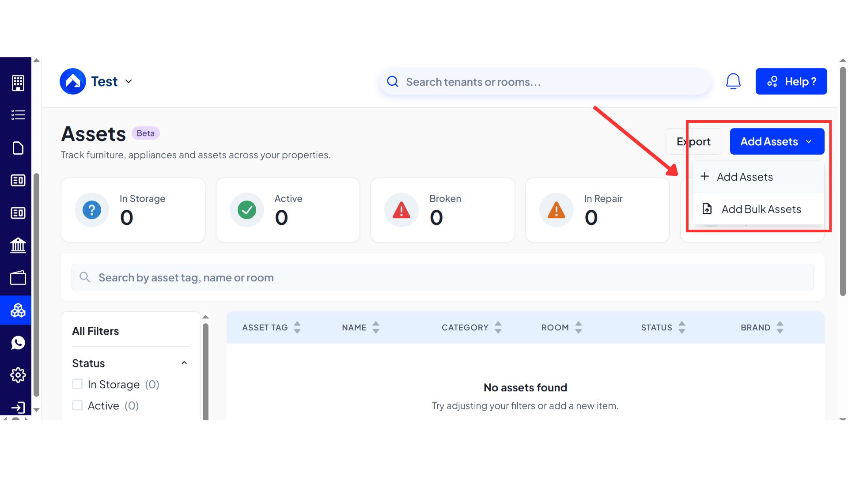
Task: Select Add Bulk Assets menu option
Action: pyautogui.click(x=761, y=209)
